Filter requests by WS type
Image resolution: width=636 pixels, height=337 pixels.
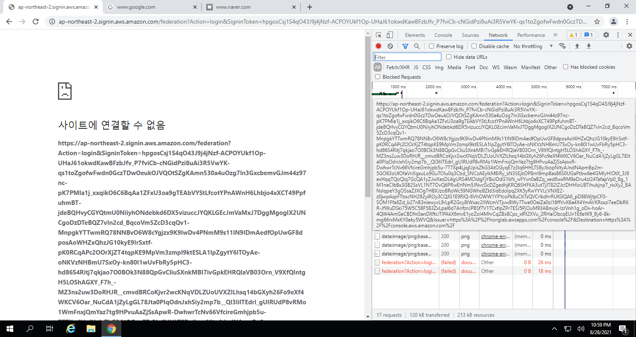(496, 67)
